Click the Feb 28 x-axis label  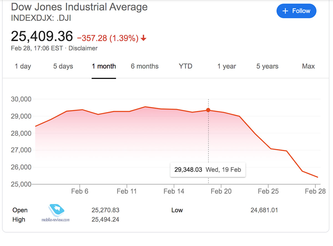click(315, 191)
